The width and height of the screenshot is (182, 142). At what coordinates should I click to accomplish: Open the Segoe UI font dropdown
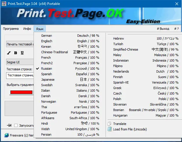[x=20, y=62]
